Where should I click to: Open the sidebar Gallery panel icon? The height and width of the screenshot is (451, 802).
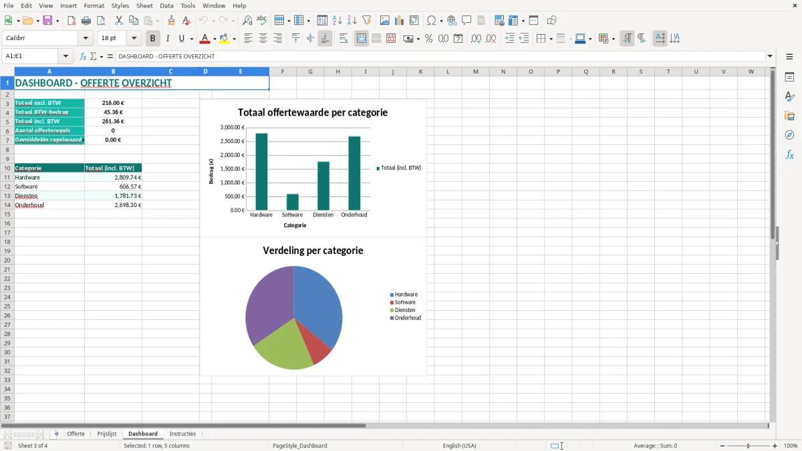pyautogui.click(x=789, y=116)
